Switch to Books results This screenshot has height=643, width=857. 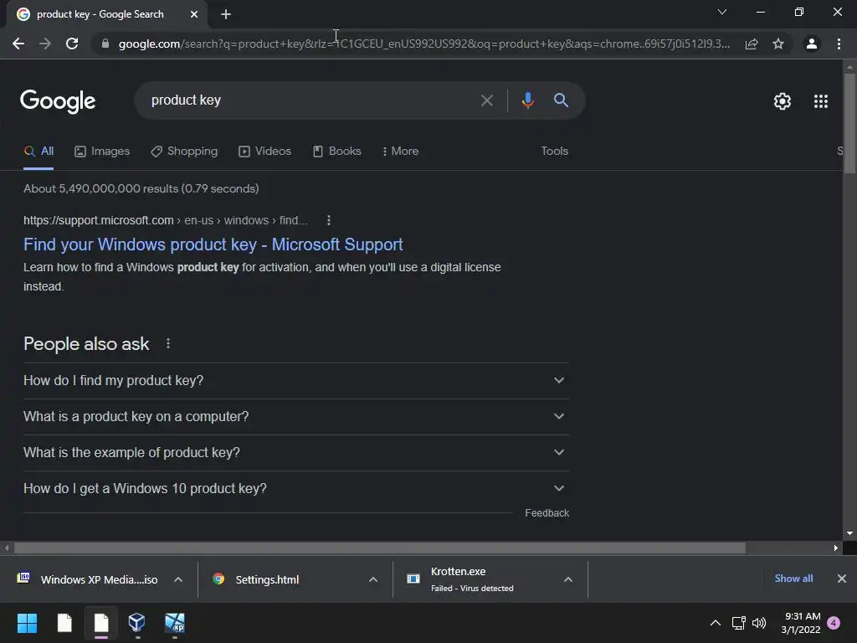tap(336, 151)
